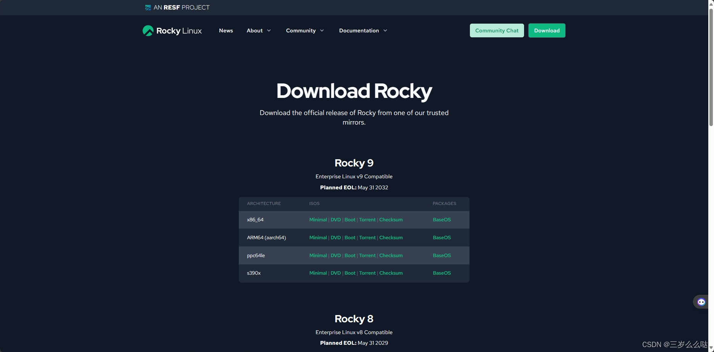Download DVD ISO for x86_64
714x352 pixels.
(x=336, y=220)
